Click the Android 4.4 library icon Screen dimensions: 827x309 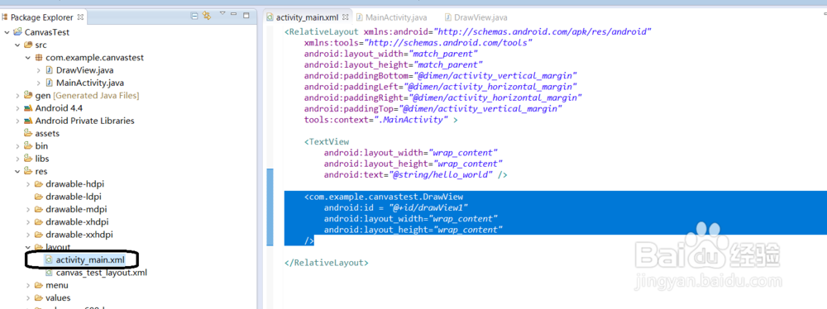pos(28,108)
